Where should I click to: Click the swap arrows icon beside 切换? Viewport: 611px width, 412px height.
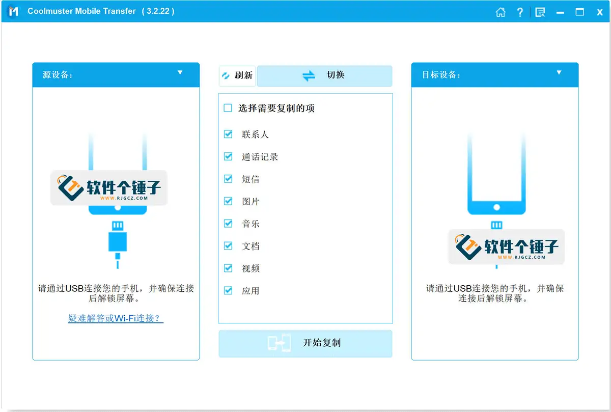point(309,75)
